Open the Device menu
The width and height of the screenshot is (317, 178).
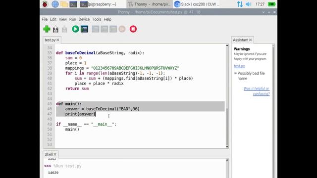tap(84, 19)
